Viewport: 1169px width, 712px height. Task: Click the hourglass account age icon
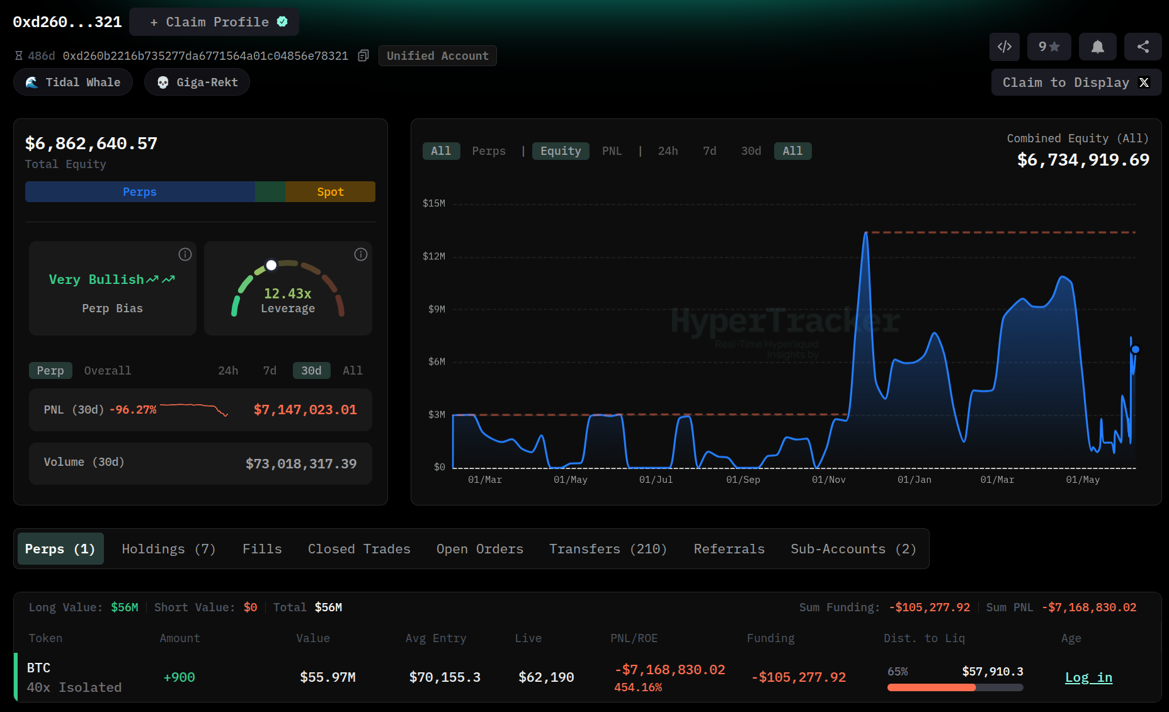pos(19,55)
